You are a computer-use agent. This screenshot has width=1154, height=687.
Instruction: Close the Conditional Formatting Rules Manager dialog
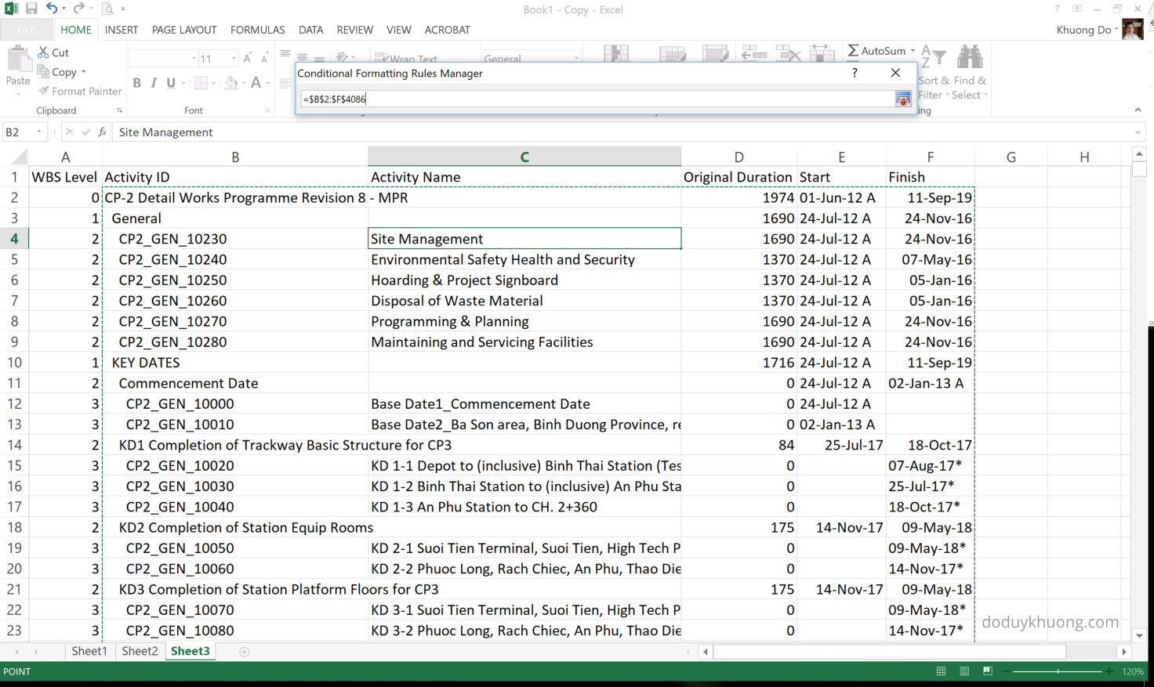[895, 73]
